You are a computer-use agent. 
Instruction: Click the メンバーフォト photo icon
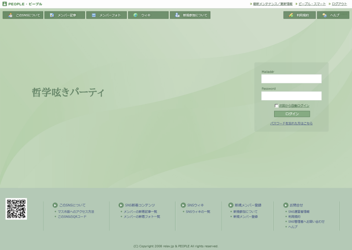[94, 15]
